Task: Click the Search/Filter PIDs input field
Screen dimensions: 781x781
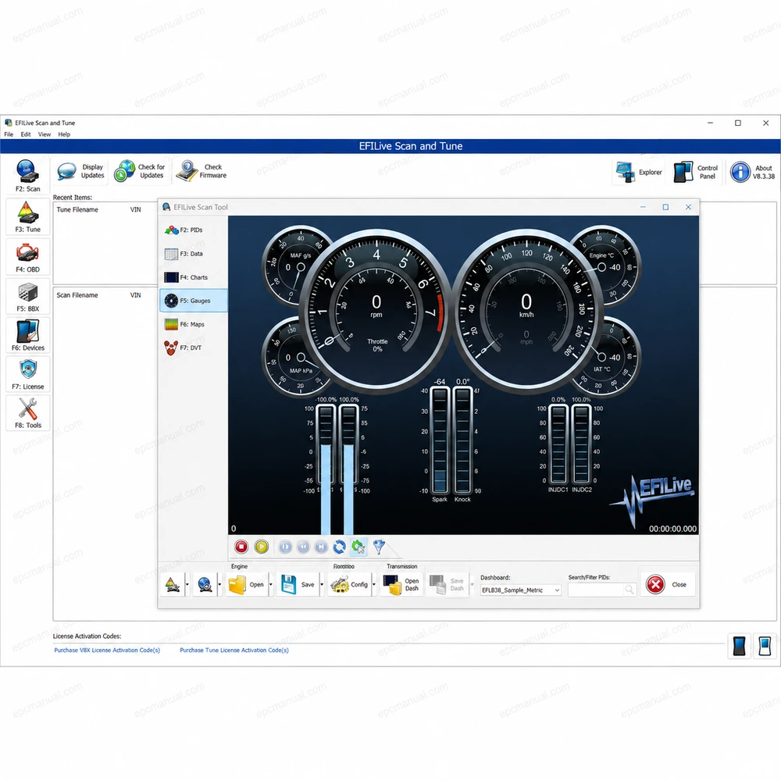Action: [596, 590]
